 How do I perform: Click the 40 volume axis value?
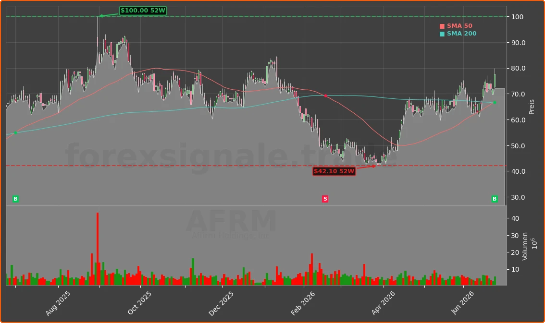tap(515, 218)
